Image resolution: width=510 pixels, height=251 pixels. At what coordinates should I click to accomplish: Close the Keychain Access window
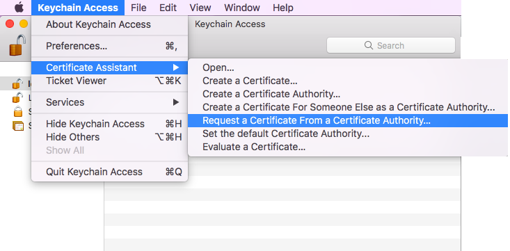pos(10,24)
